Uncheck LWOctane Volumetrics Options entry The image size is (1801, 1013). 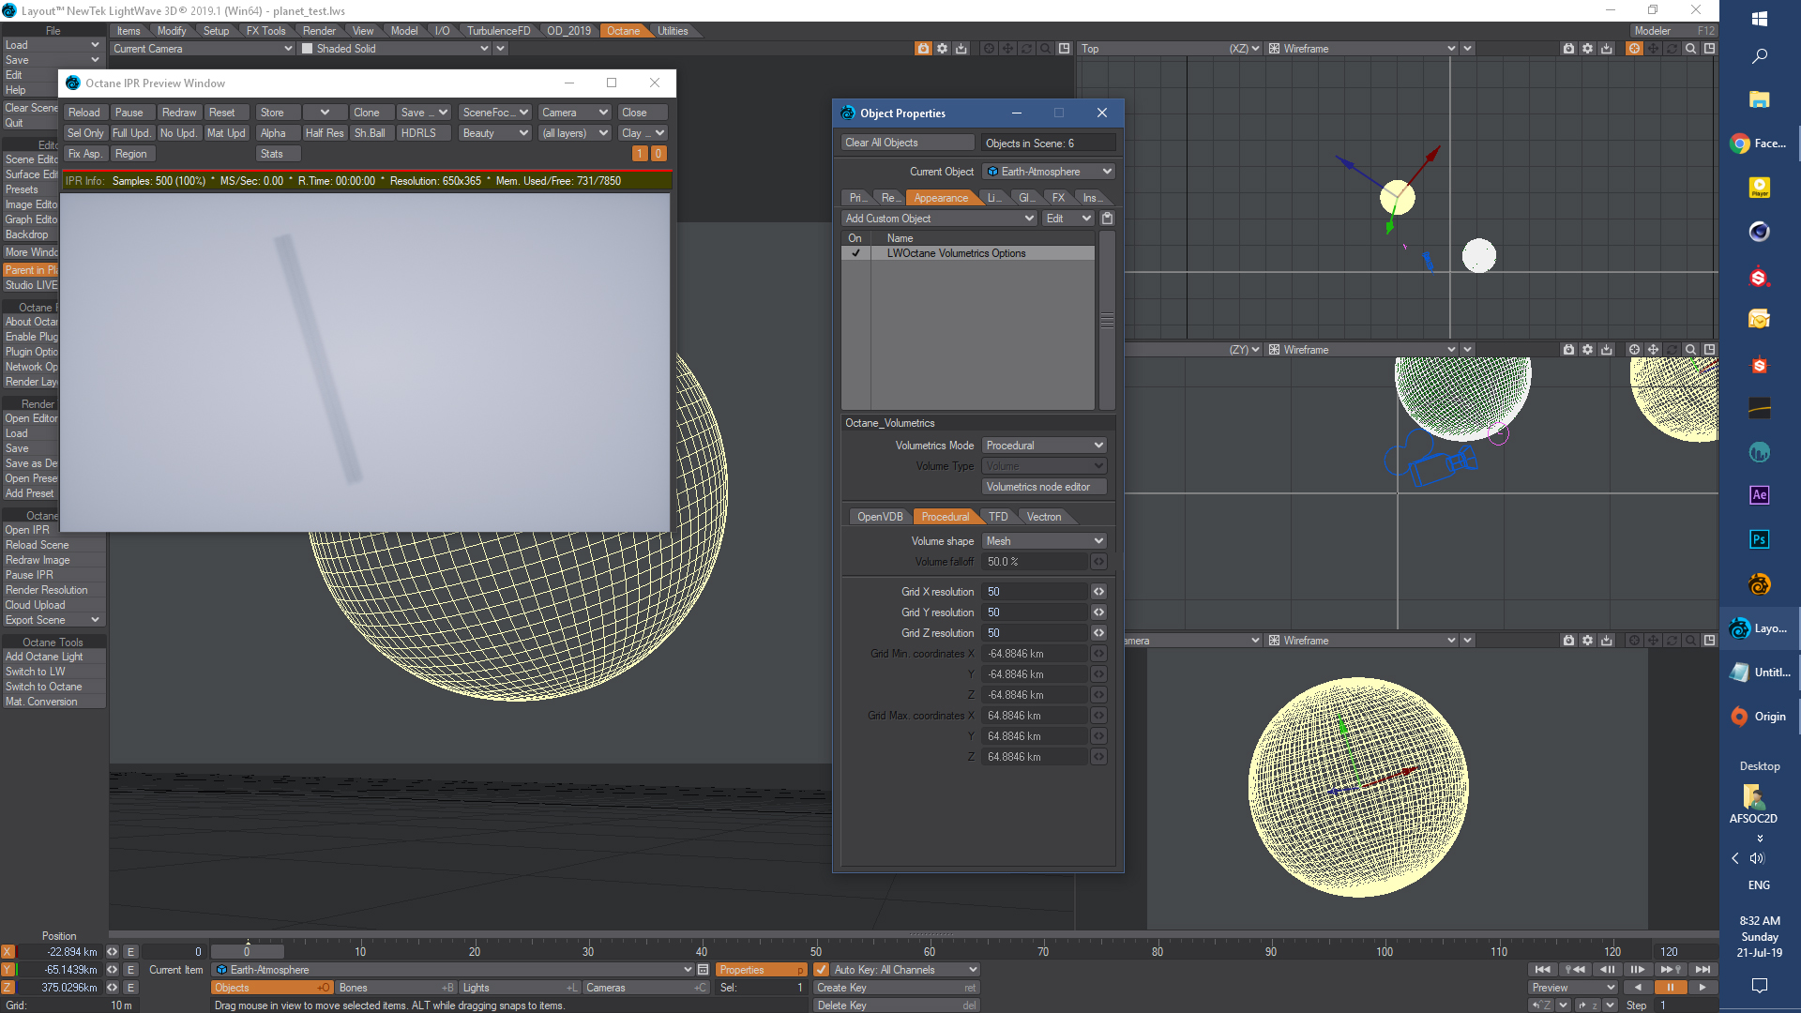[855, 252]
